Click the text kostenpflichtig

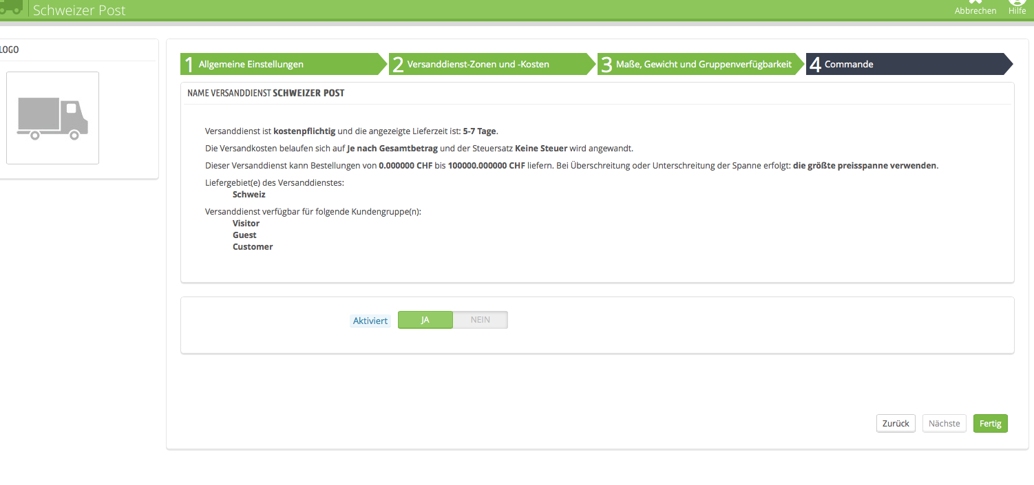point(304,131)
